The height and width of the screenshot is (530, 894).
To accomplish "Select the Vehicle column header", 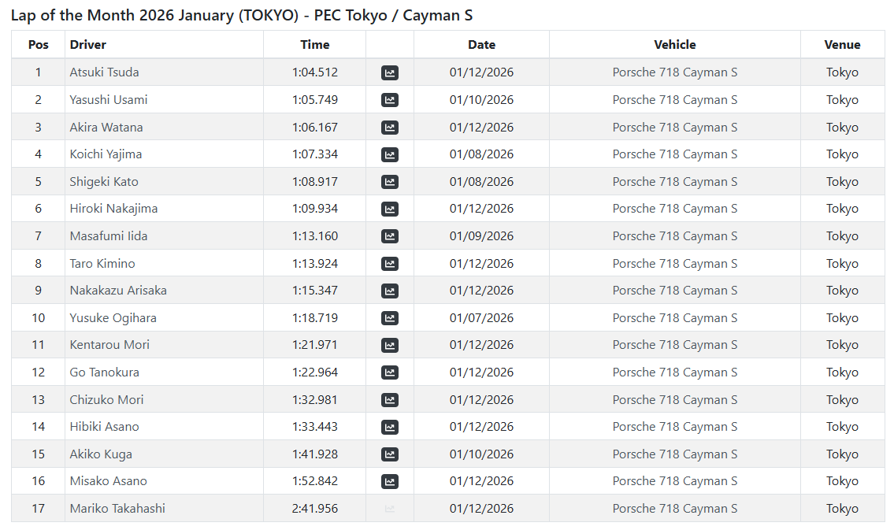I will [x=675, y=45].
